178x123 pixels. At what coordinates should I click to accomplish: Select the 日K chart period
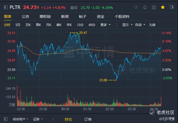28,25
